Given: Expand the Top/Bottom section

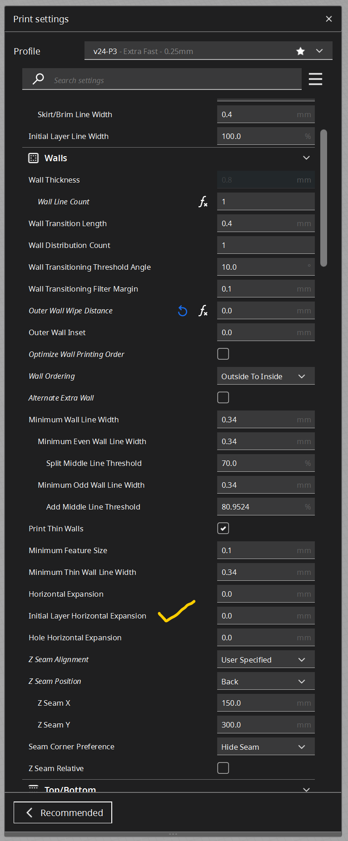Looking at the screenshot, I should tap(306, 790).
